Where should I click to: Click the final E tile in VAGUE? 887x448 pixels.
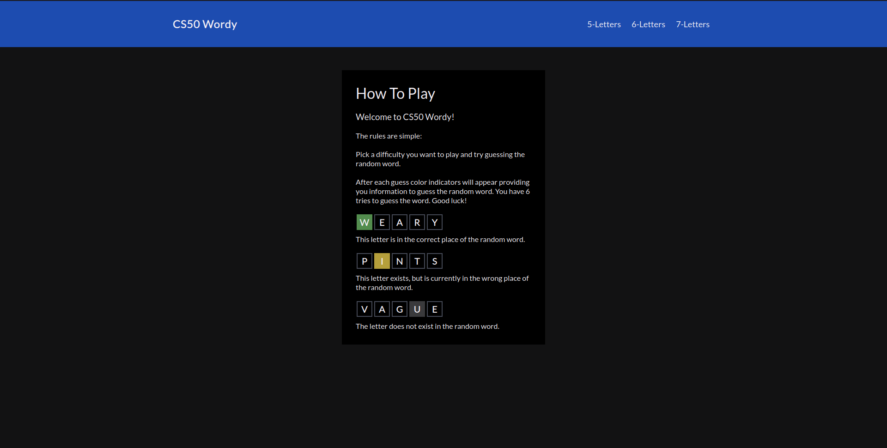click(x=434, y=309)
